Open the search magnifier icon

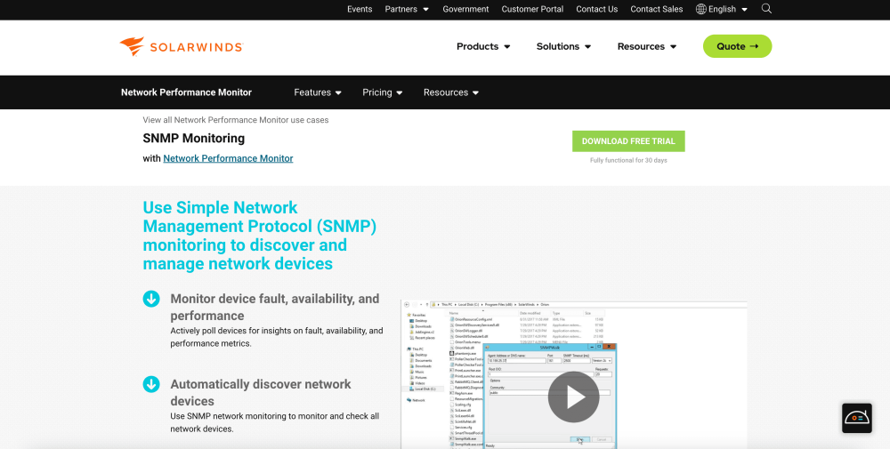click(766, 9)
